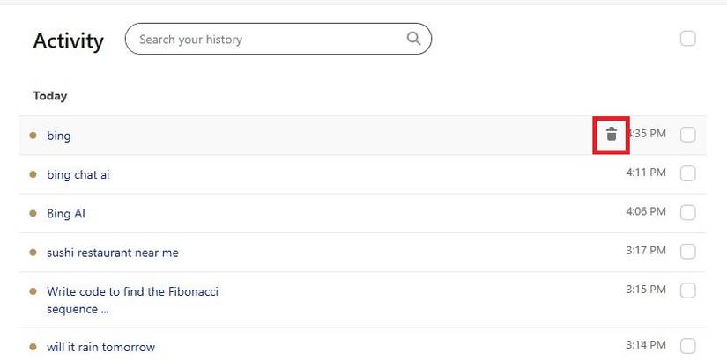Click the 'will it rain tomorrow' link
Image resolution: width=727 pixels, height=360 pixels.
[100, 347]
